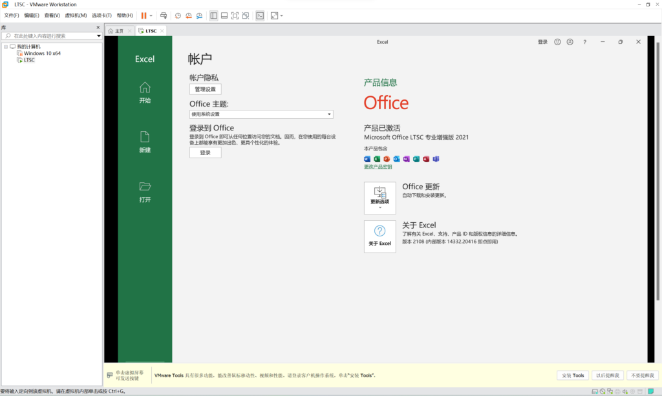Click the Outlook icon in the product list
Viewport: 662px width, 396px height.
[x=396, y=159]
